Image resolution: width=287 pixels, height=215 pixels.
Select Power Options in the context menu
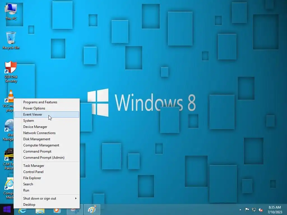coord(47,108)
